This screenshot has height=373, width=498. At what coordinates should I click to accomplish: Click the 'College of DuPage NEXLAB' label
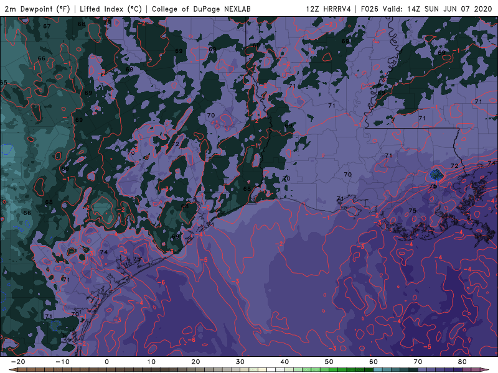pos(201,9)
